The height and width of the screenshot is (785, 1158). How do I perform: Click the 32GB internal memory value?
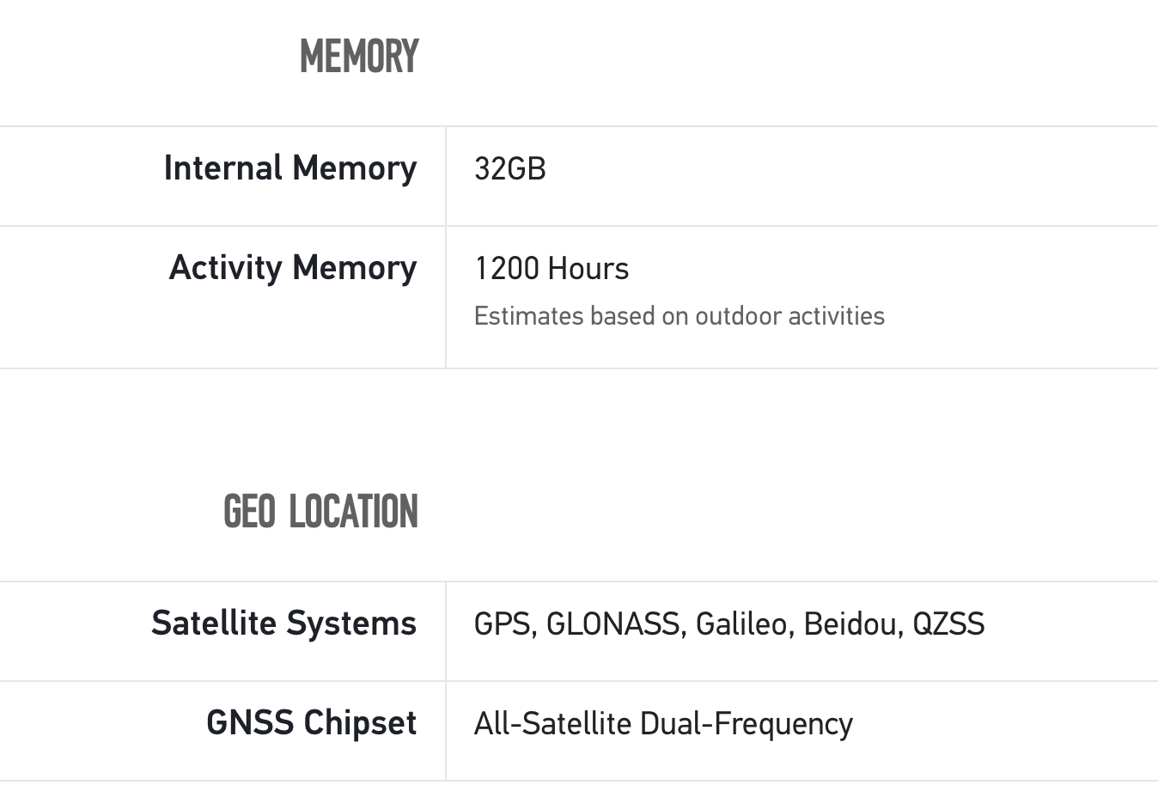509,168
